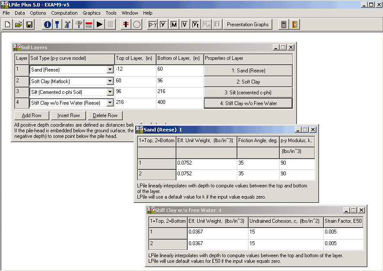Show the moment graph M icon
The image size is (383, 271).
[174, 25]
